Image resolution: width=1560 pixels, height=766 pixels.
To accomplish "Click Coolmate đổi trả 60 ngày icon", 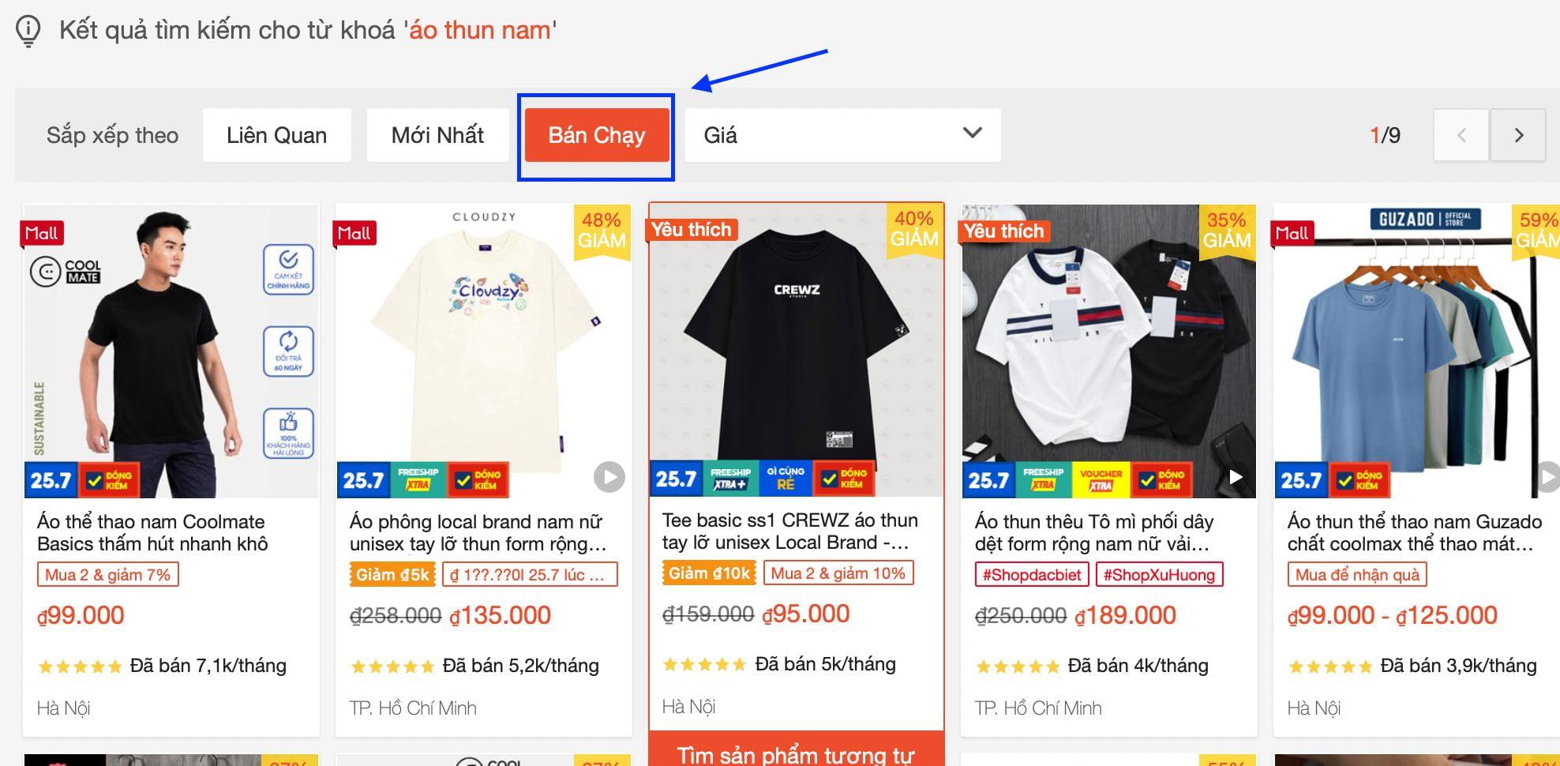I will pos(288,351).
